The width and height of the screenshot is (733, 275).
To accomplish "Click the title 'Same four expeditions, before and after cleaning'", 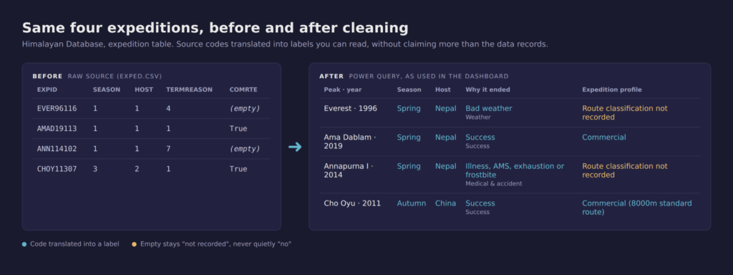I will (x=215, y=28).
